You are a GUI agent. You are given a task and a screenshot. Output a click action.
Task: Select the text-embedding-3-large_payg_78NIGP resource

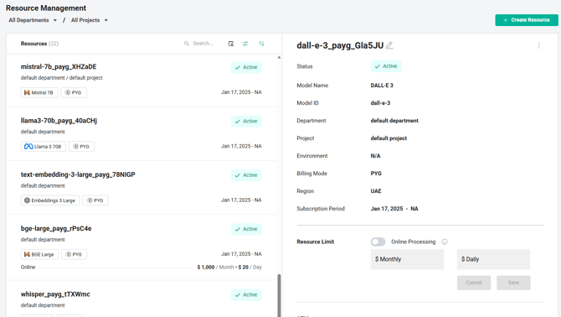pyautogui.click(x=142, y=188)
